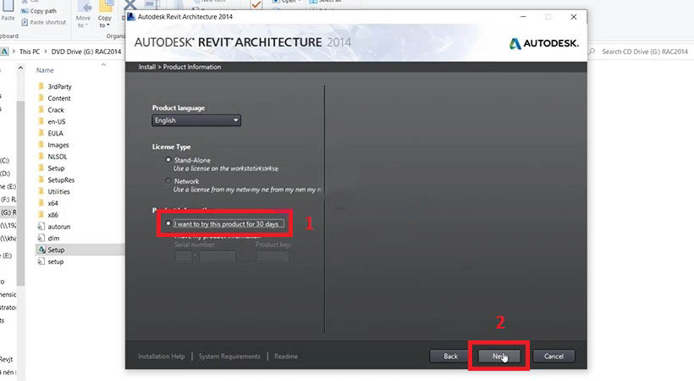694x381 pixels.
Task: Click the Product key input field
Action: click(273, 257)
